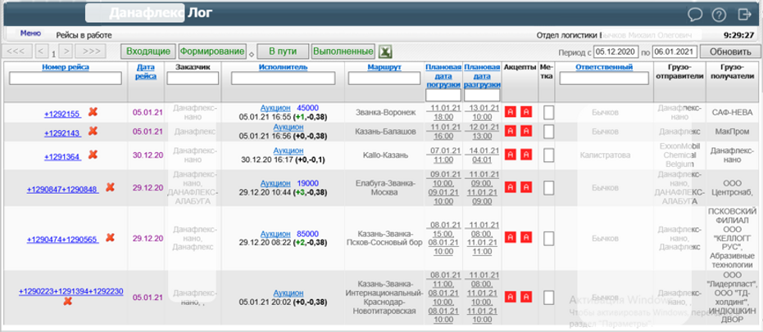
Task: Click first red accept icon for Елабуга-Званка-Москва
Action: coord(511,187)
